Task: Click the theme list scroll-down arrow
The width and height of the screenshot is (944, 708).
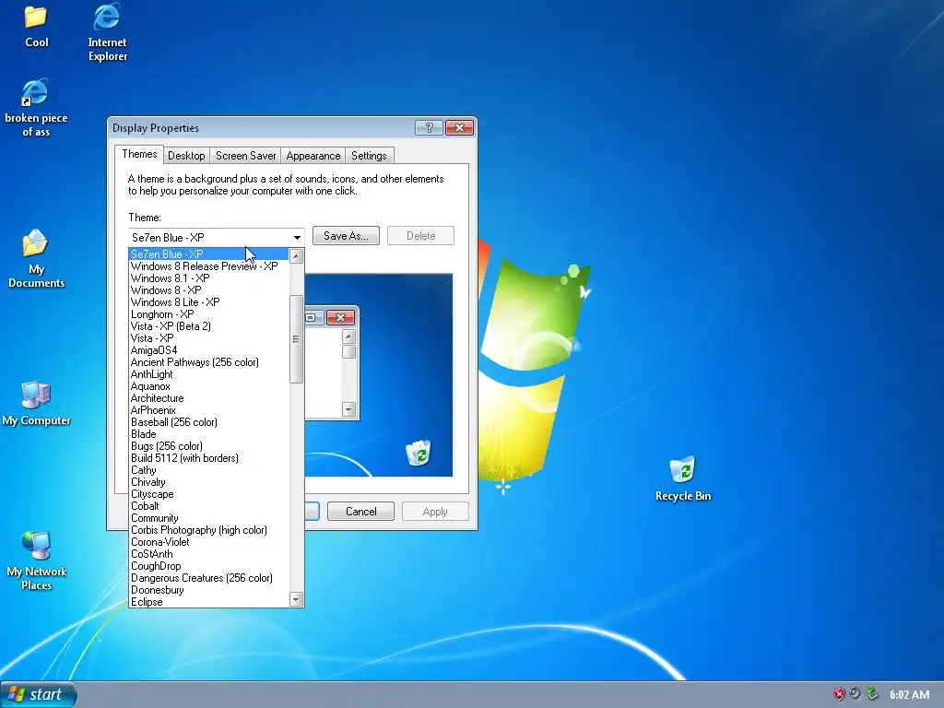Action: pyautogui.click(x=296, y=599)
